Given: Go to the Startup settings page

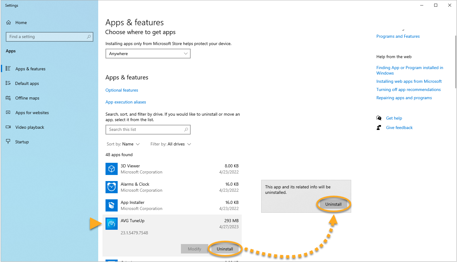Looking at the screenshot, I should pyautogui.click(x=22, y=142).
